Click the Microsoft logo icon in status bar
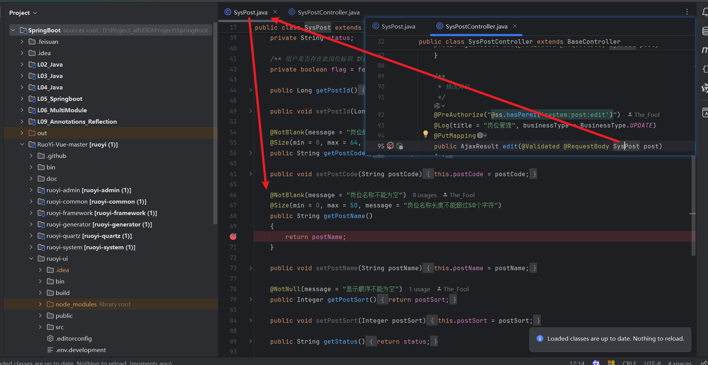 pyautogui.click(x=611, y=363)
